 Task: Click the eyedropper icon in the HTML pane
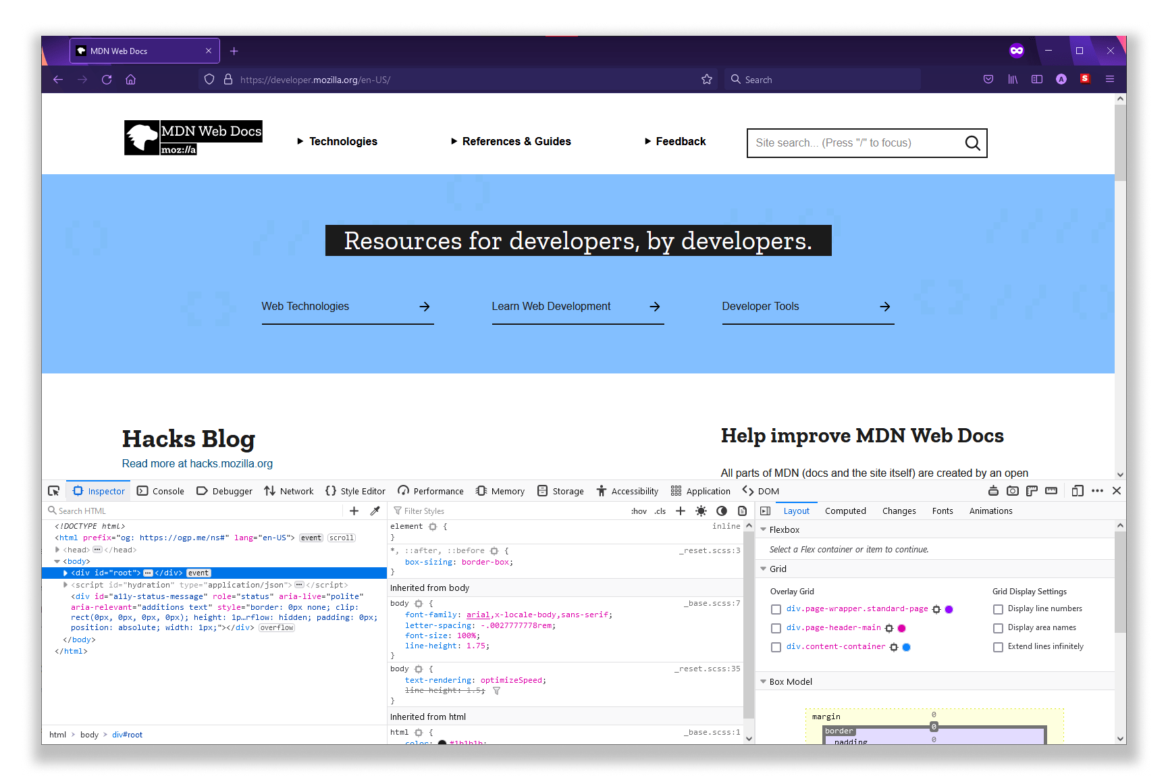coord(375,511)
